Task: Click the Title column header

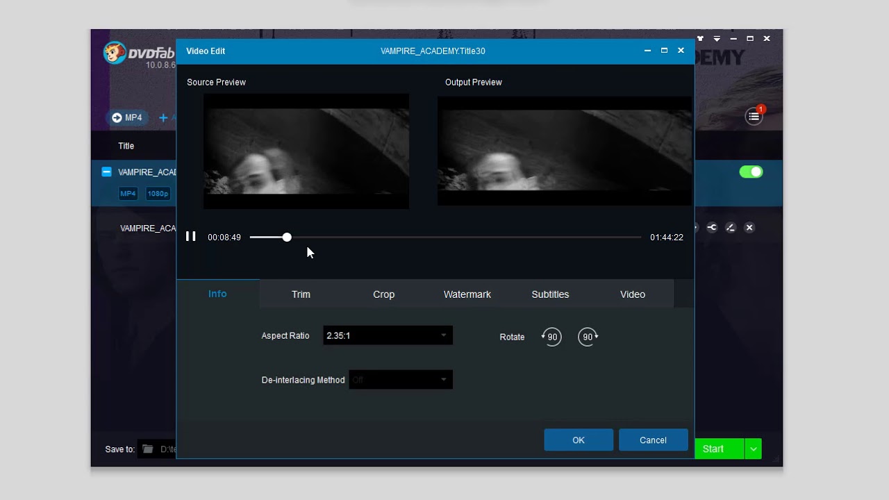Action: point(126,146)
